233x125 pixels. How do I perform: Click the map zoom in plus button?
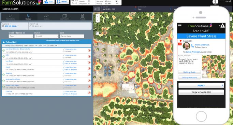click(x=98, y=16)
